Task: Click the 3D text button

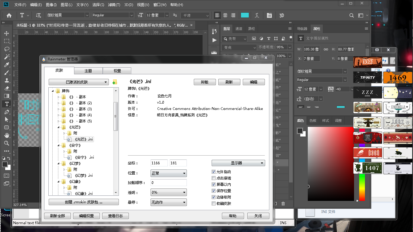Action: (x=281, y=15)
